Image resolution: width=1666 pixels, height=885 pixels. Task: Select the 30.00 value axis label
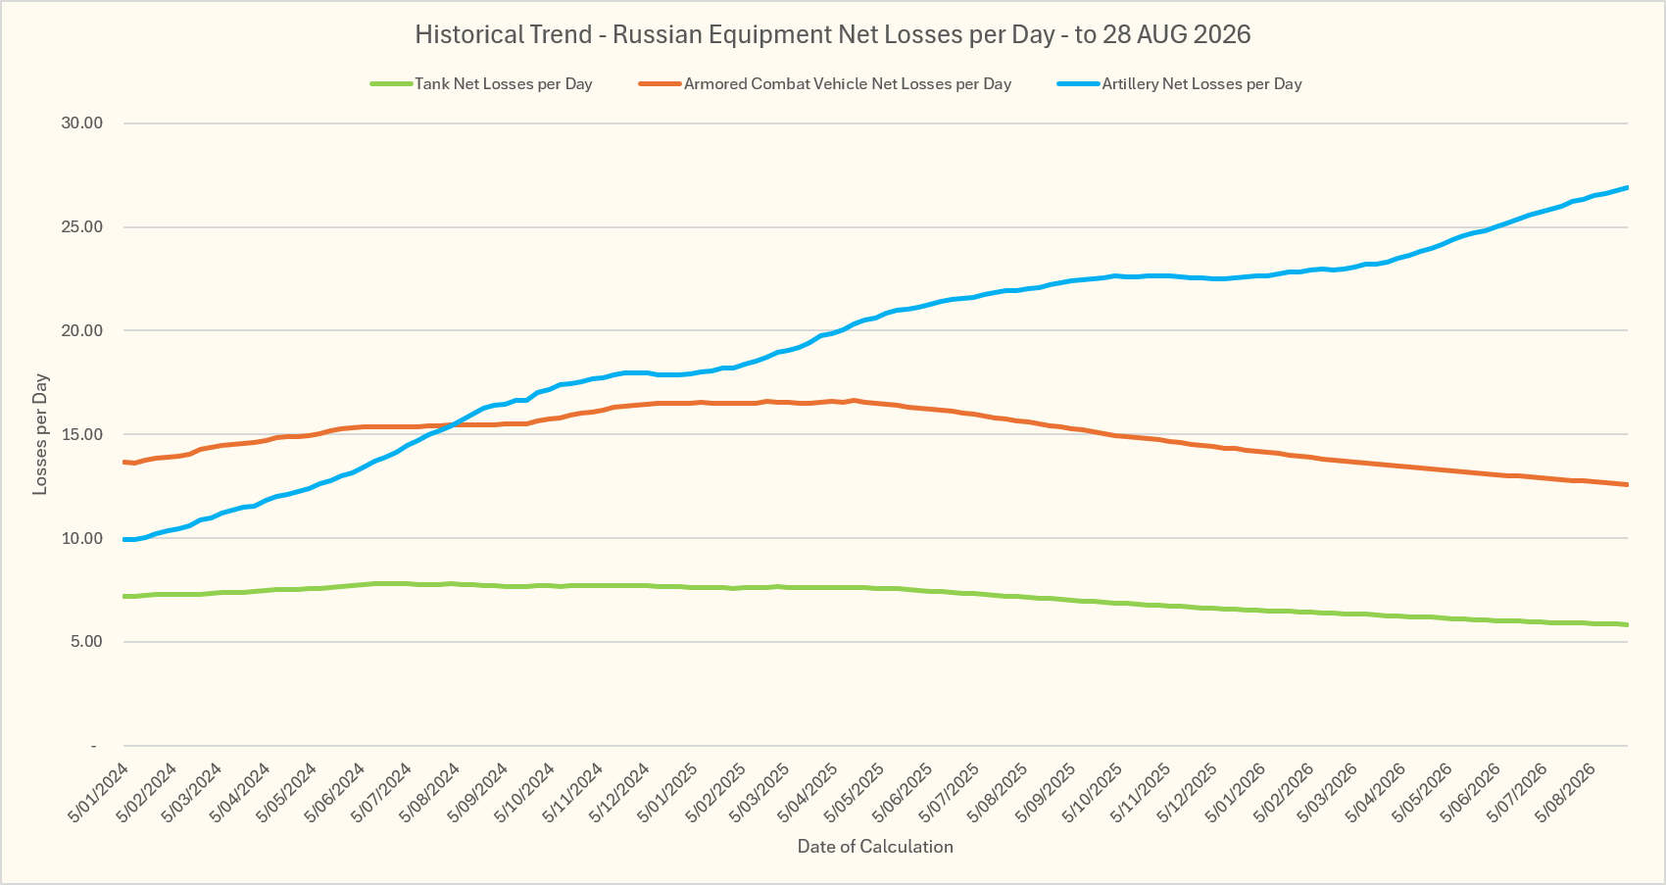[x=81, y=123]
